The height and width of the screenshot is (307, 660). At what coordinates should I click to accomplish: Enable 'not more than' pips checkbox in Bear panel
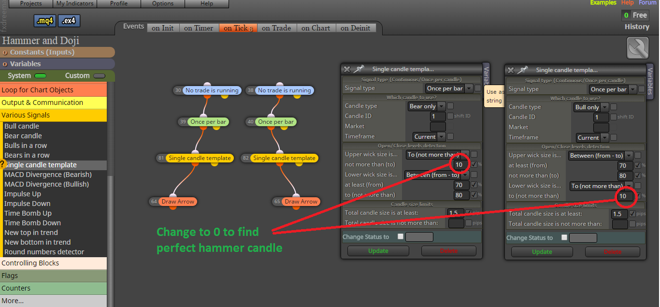469,223
